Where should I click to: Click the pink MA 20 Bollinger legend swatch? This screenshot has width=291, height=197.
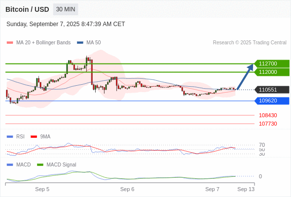pyautogui.click(x=10, y=43)
